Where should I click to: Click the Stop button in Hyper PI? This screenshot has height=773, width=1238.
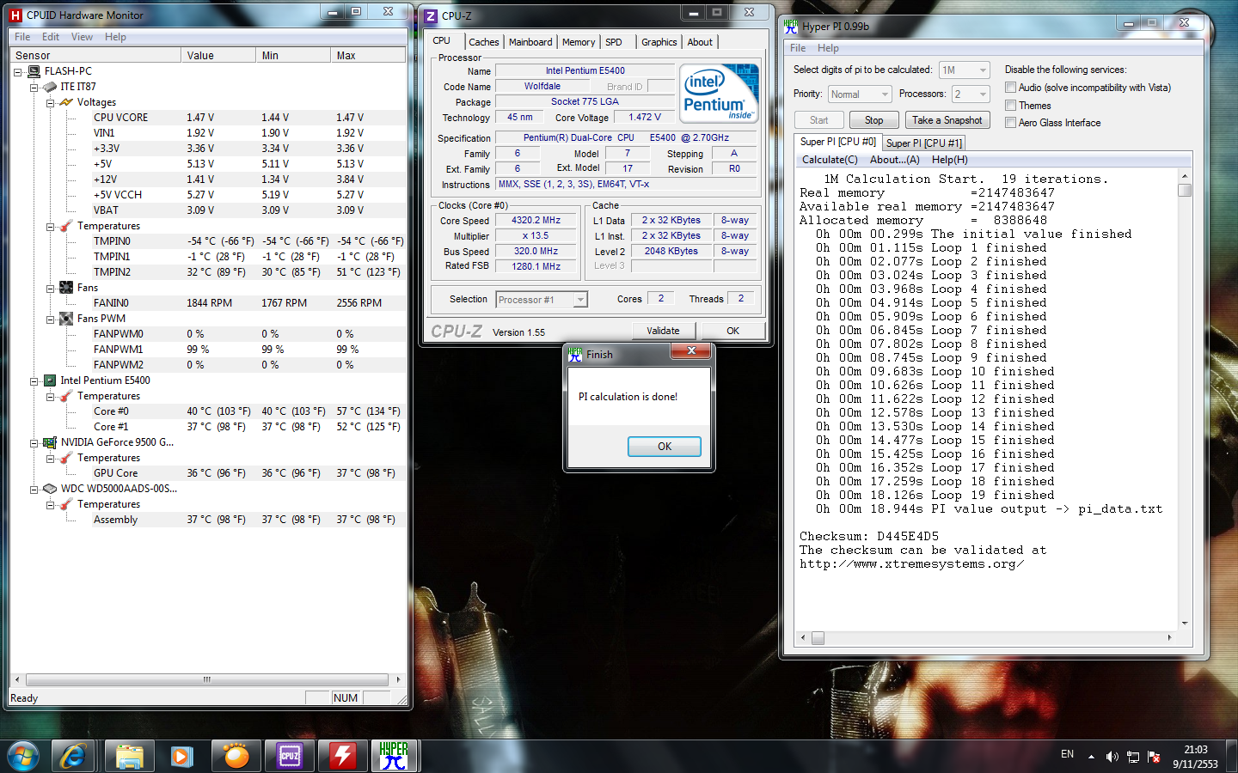point(874,120)
